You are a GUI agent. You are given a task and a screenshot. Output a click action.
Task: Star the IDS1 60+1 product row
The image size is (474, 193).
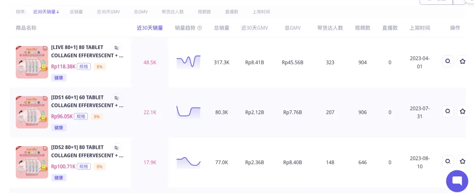click(x=462, y=111)
